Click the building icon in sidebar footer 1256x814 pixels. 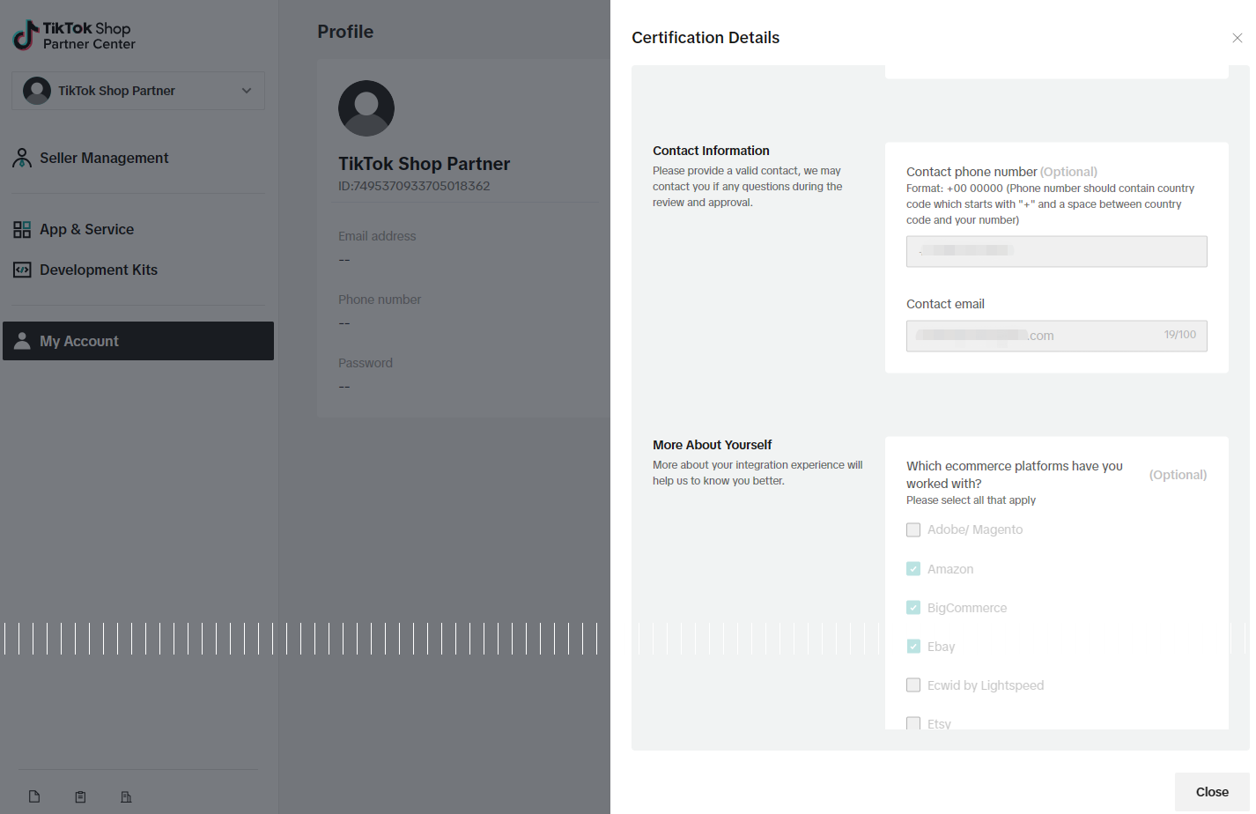coord(126,796)
